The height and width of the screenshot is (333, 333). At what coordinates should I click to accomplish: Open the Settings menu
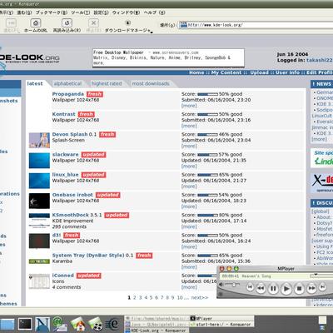click(x=101, y=12)
